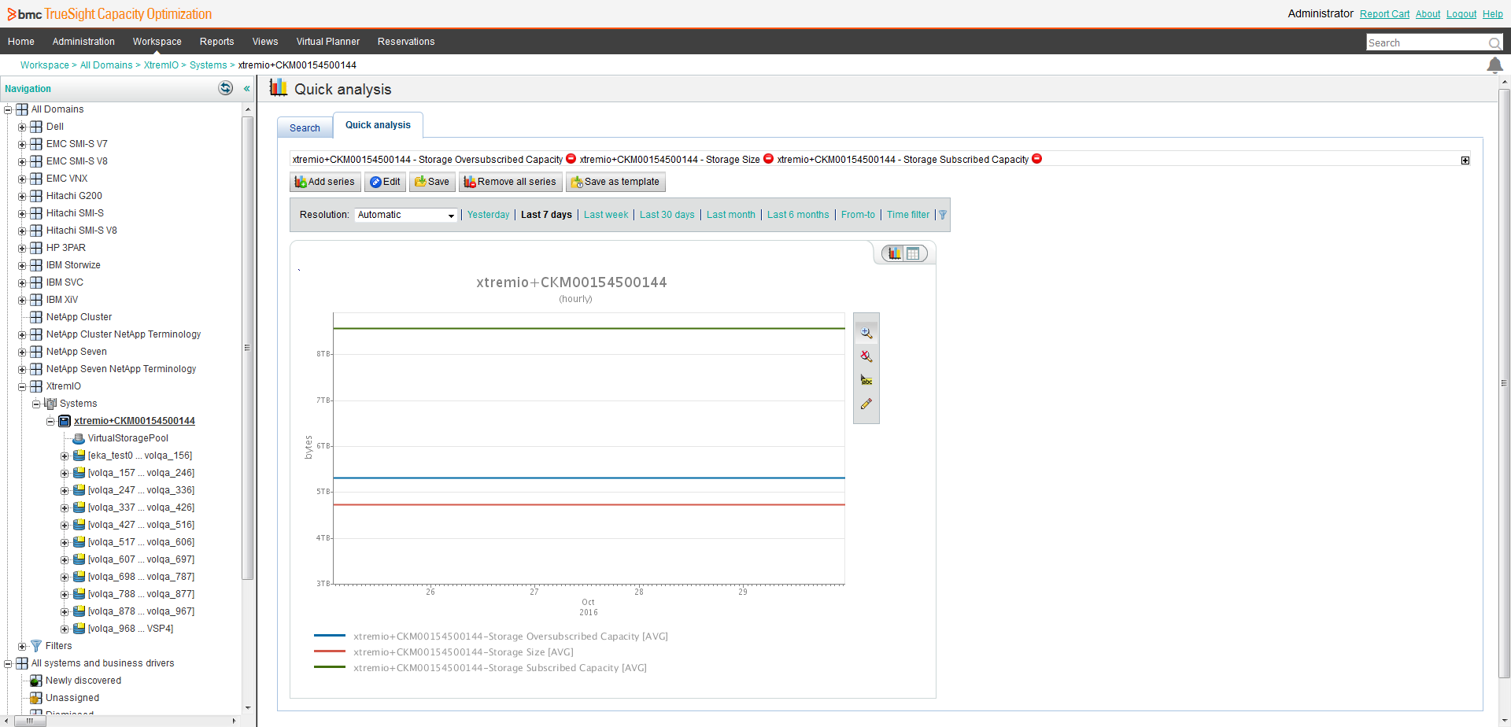
Task: Click the Systems folder icon
Action: pos(50,404)
